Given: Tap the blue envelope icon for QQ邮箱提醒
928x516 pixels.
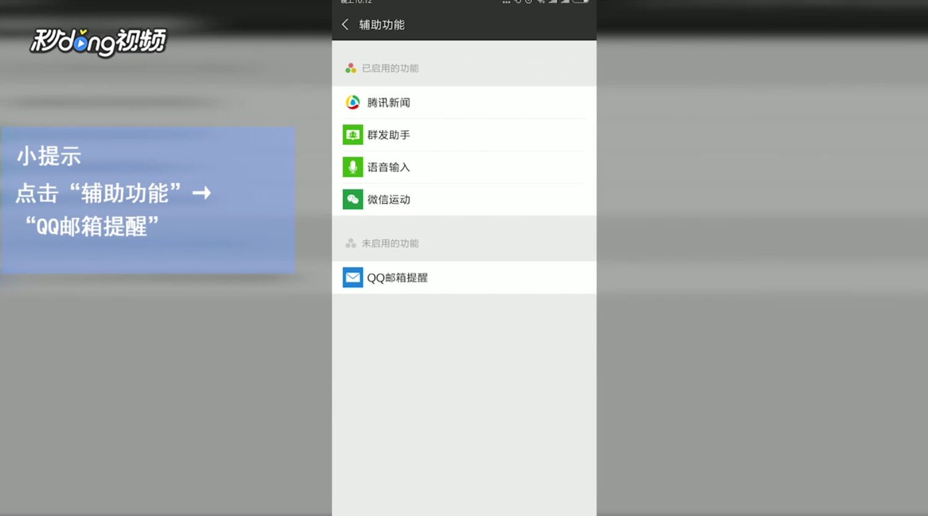Looking at the screenshot, I should [x=352, y=277].
